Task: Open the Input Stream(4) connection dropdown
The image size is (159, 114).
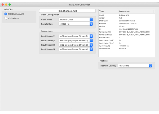Action: pos(76,49)
